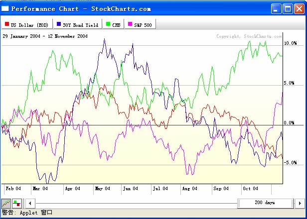Click the 0.0% axis label
The height and width of the screenshot is (219, 307).
pyautogui.click(x=289, y=123)
